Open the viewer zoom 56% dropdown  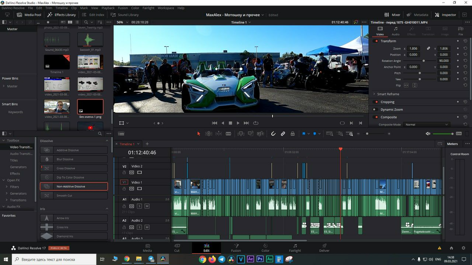122,22
